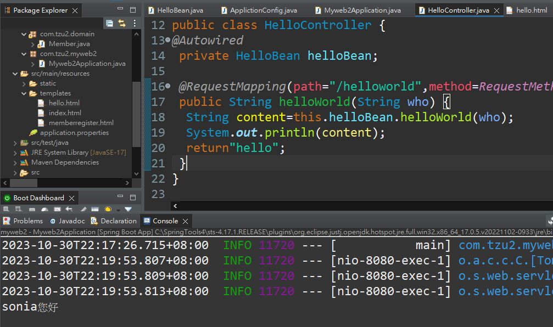Click the "sonia您好" console output line

[30, 307]
